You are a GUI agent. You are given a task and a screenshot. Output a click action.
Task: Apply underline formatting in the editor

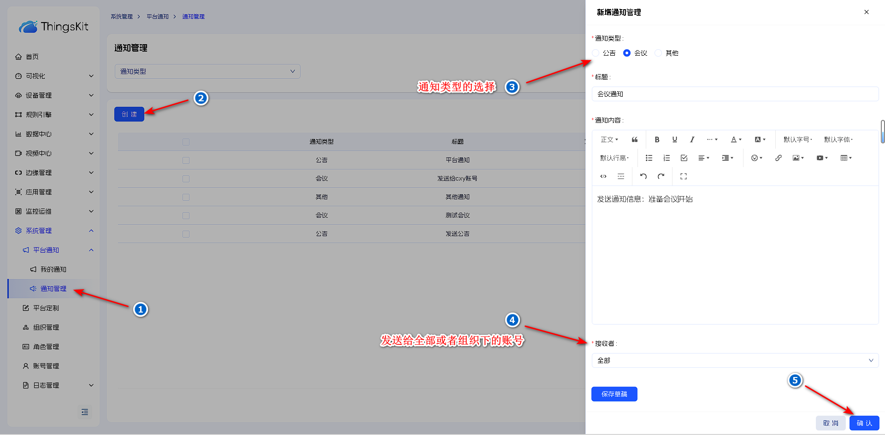(674, 139)
